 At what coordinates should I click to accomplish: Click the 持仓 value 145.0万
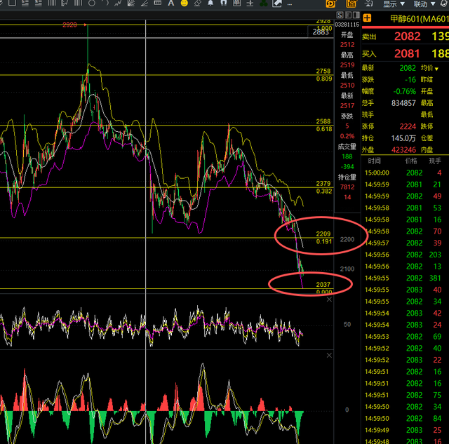403,138
